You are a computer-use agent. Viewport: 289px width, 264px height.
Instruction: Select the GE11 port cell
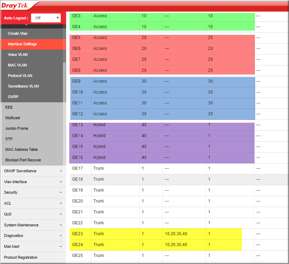(x=81, y=103)
